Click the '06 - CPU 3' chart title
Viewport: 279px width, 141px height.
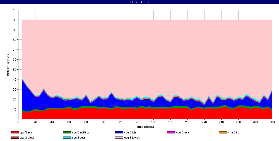click(139, 2)
